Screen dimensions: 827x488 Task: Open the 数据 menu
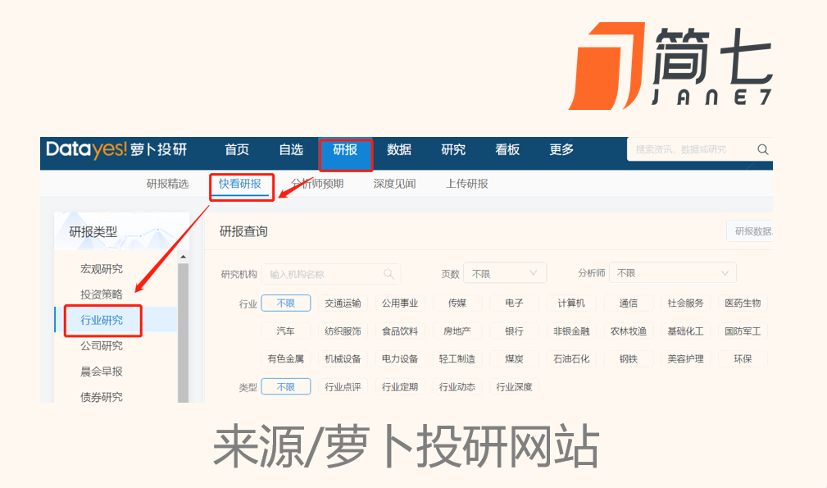point(399,150)
